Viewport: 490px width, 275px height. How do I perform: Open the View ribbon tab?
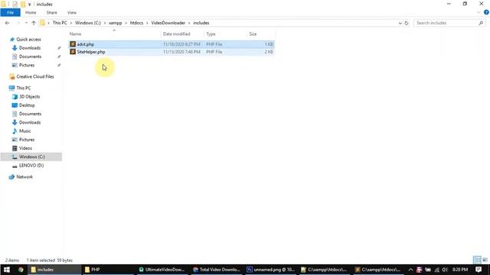click(x=72, y=12)
